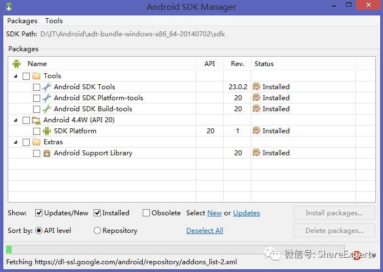Viewport: 383px width, 272px height.
Task: Collapse the Tools tree group
Action: (15, 76)
